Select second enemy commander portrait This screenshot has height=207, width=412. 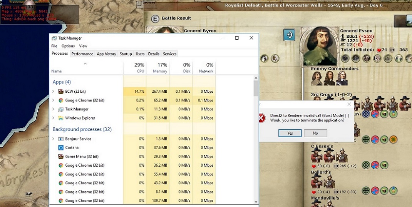coord(329,78)
